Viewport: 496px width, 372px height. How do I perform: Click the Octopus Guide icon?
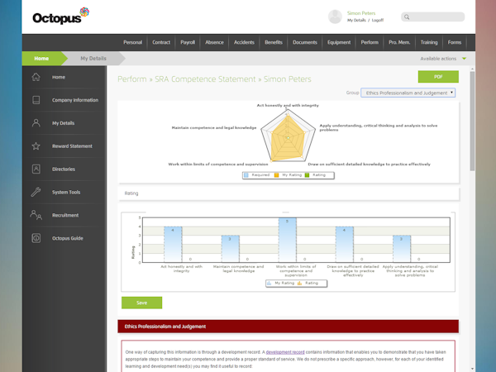(36, 238)
